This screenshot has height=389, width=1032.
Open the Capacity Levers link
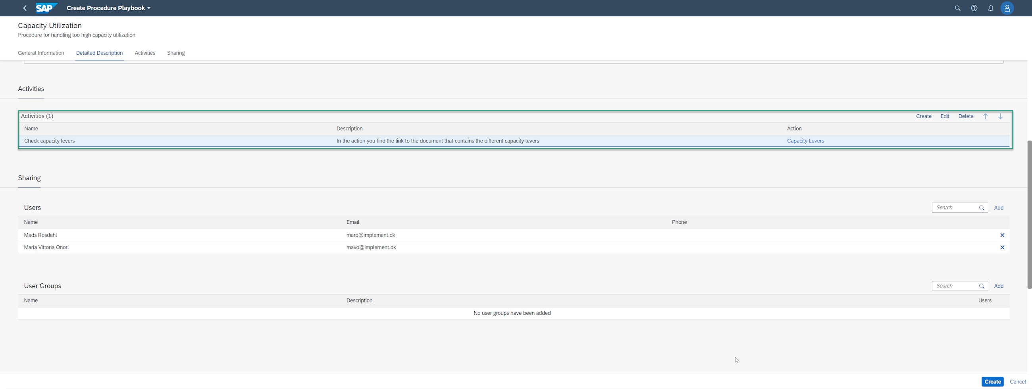pyautogui.click(x=805, y=141)
